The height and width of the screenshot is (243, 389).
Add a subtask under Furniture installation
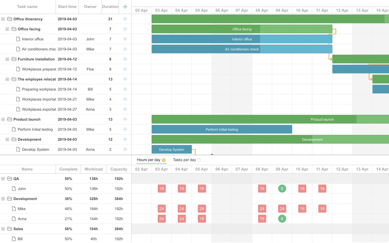click(125, 59)
